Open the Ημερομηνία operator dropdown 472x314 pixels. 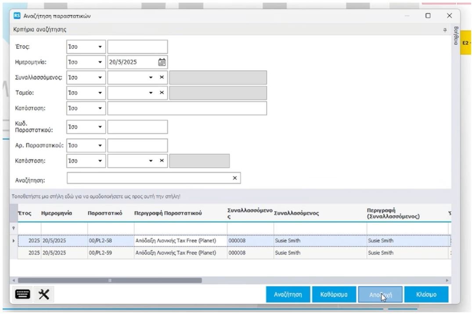pos(100,62)
